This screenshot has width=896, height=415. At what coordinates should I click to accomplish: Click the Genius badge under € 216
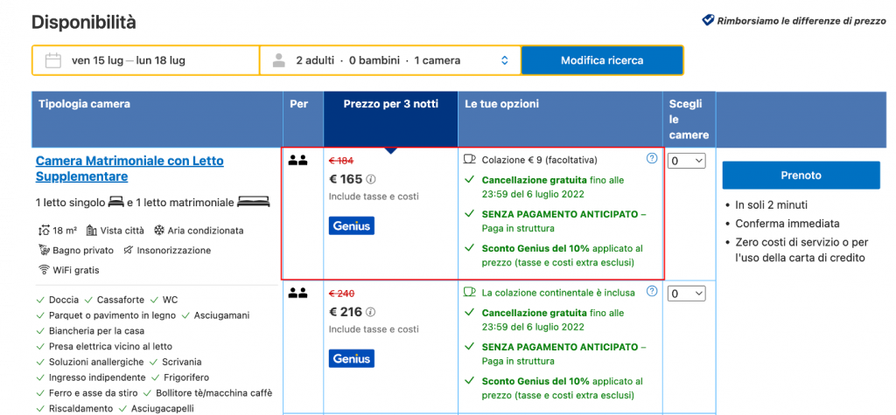point(351,358)
